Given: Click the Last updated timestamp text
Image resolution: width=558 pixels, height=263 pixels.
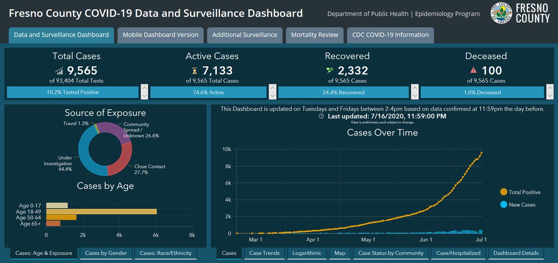Looking at the screenshot, I should click(x=387, y=116).
